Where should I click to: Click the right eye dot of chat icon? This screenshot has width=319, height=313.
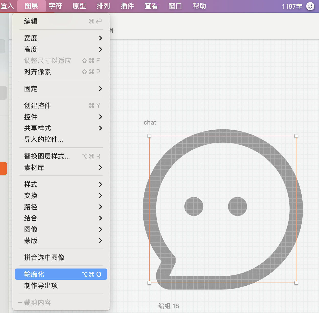click(x=237, y=206)
